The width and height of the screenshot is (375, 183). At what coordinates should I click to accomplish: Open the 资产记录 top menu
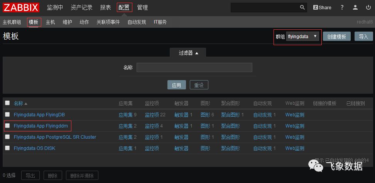[x=81, y=7]
